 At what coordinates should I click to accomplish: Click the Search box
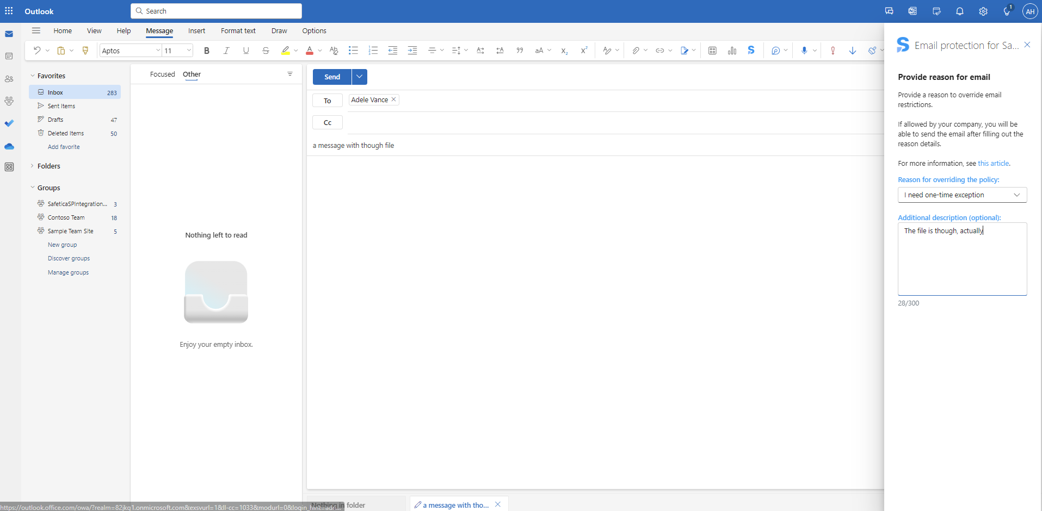(x=216, y=11)
